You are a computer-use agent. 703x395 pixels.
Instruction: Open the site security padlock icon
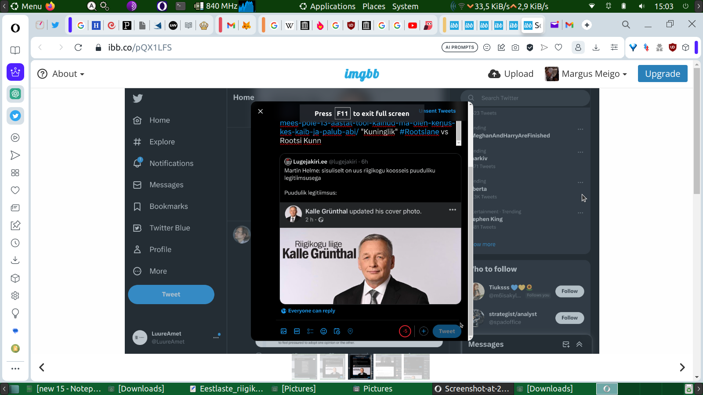[x=98, y=47]
